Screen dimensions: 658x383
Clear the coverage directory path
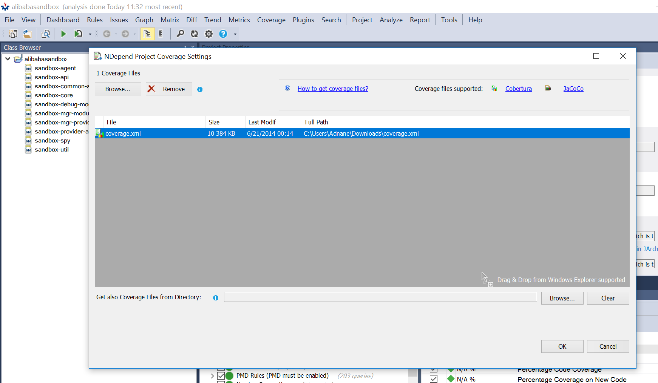[x=608, y=298]
